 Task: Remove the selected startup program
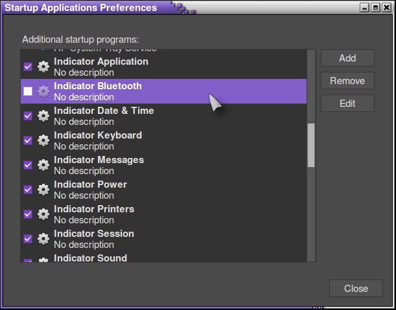click(347, 81)
